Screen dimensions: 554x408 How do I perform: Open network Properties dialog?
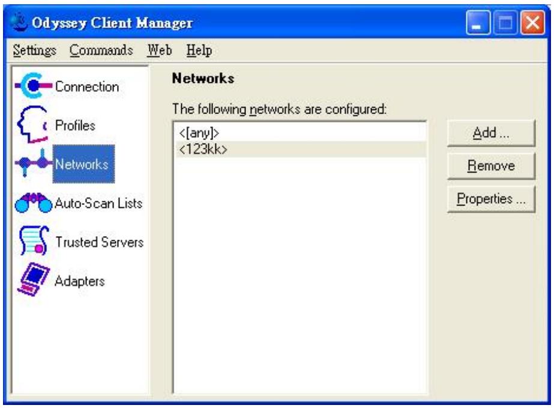pyautogui.click(x=491, y=199)
